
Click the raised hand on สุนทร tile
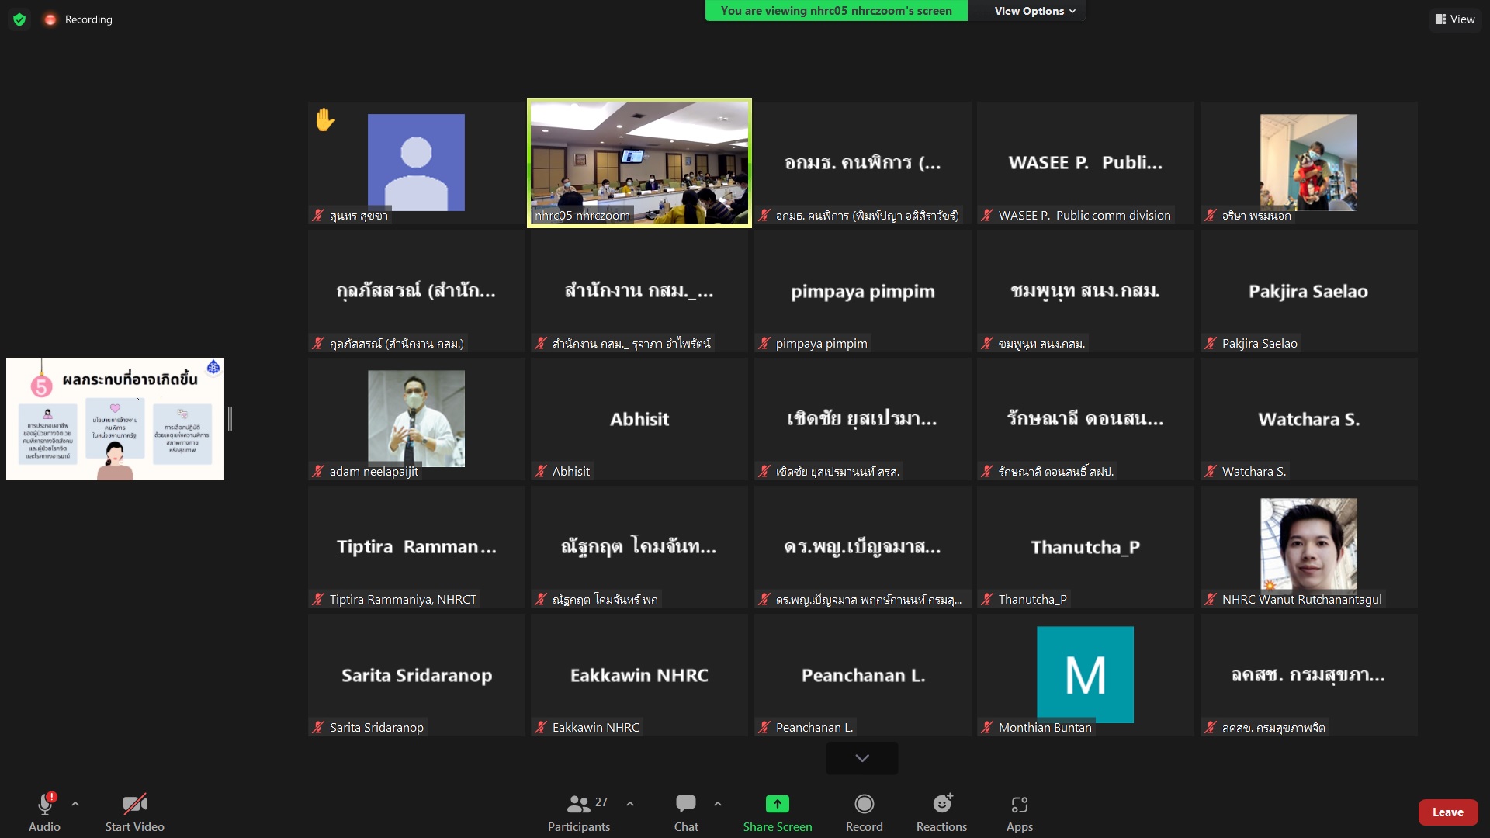[x=325, y=119]
